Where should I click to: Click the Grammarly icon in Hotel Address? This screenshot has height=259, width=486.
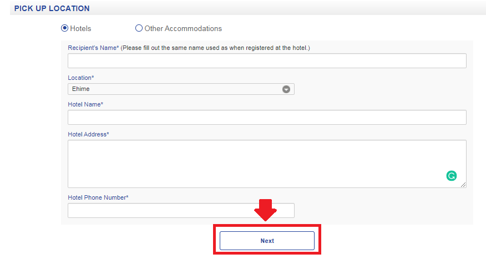[452, 176]
